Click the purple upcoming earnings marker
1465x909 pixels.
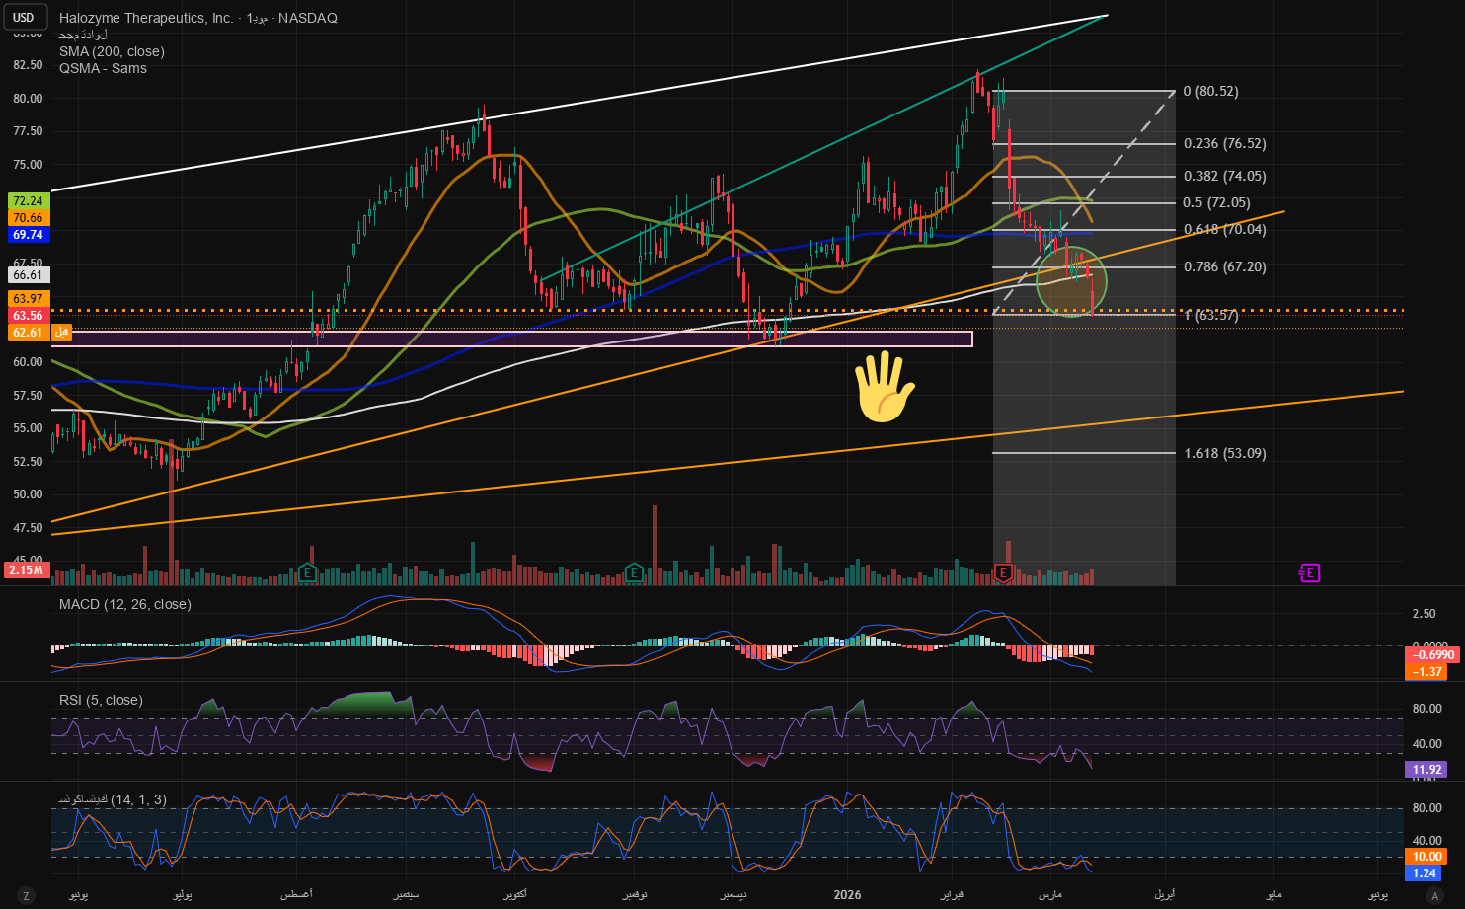(1309, 572)
